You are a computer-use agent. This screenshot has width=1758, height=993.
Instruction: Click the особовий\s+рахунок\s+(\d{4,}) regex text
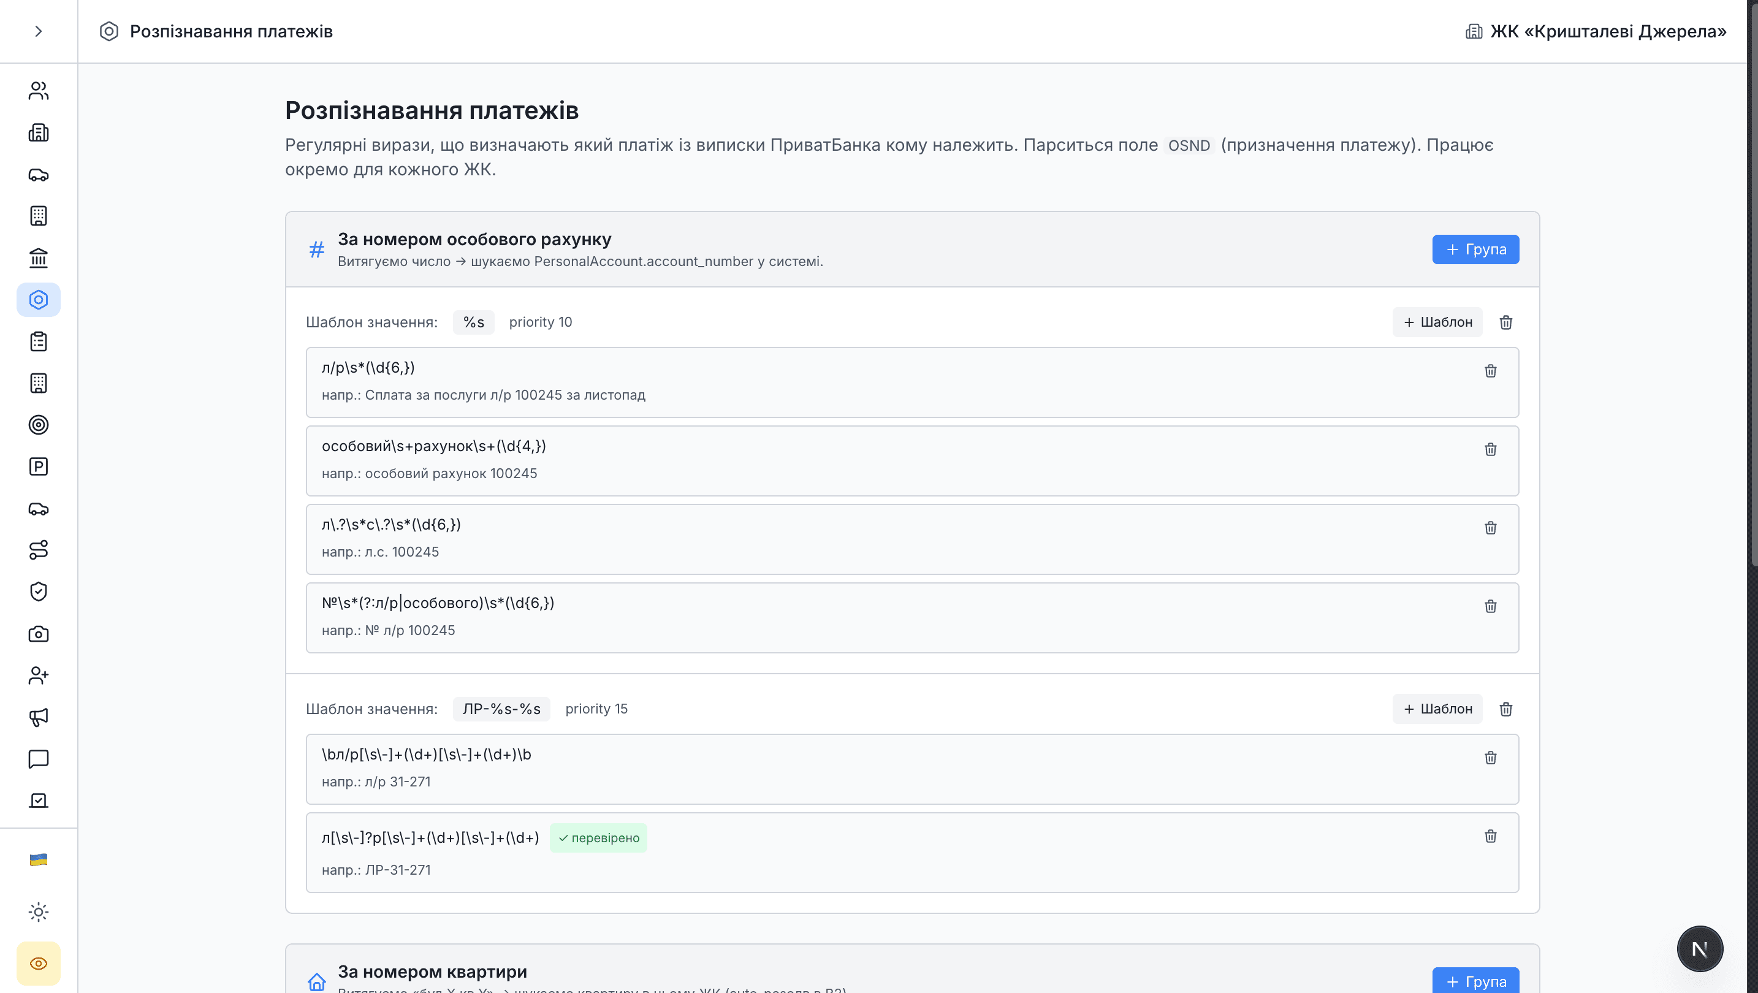tap(434, 446)
